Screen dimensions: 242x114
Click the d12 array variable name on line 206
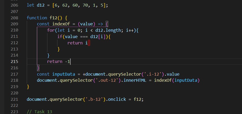[x=41, y=5]
